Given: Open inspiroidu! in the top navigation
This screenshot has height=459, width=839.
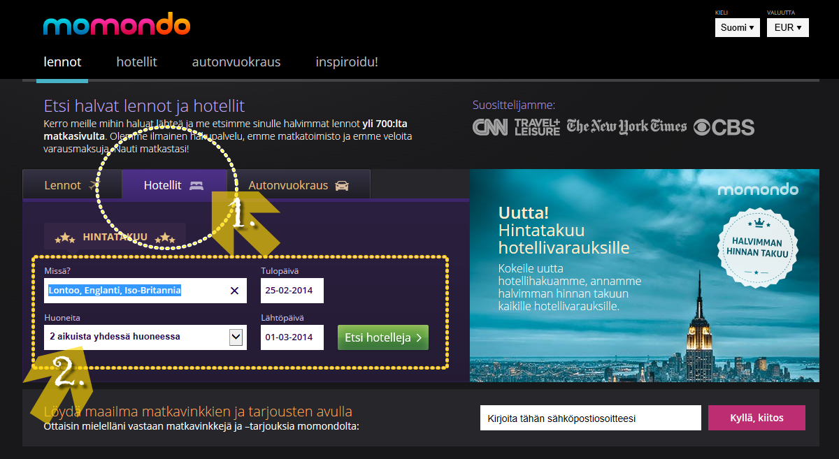Looking at the screenshot, I should point(347,62).
